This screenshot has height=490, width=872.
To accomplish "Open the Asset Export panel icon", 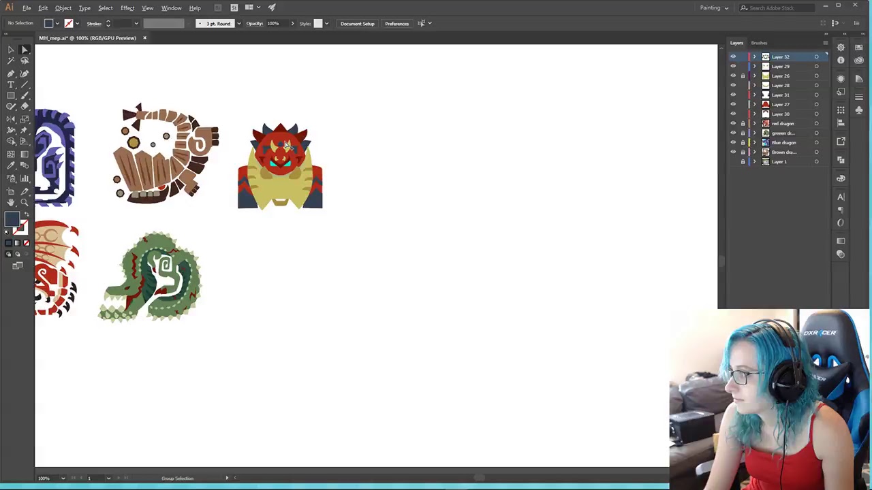I will (x=841, y=142).
